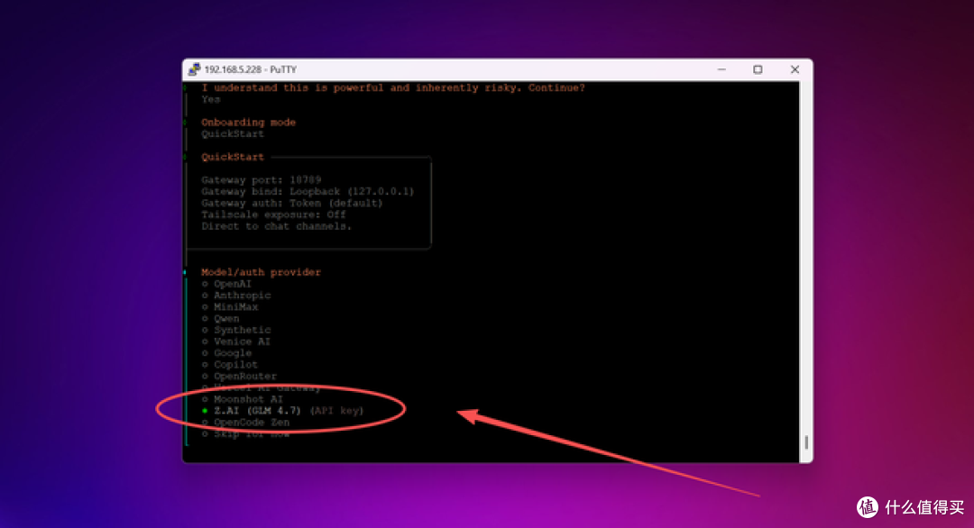This screenshot has height=528, width=974.
Task: Pick Moonshot AI provider option
Action: (243, 399)
